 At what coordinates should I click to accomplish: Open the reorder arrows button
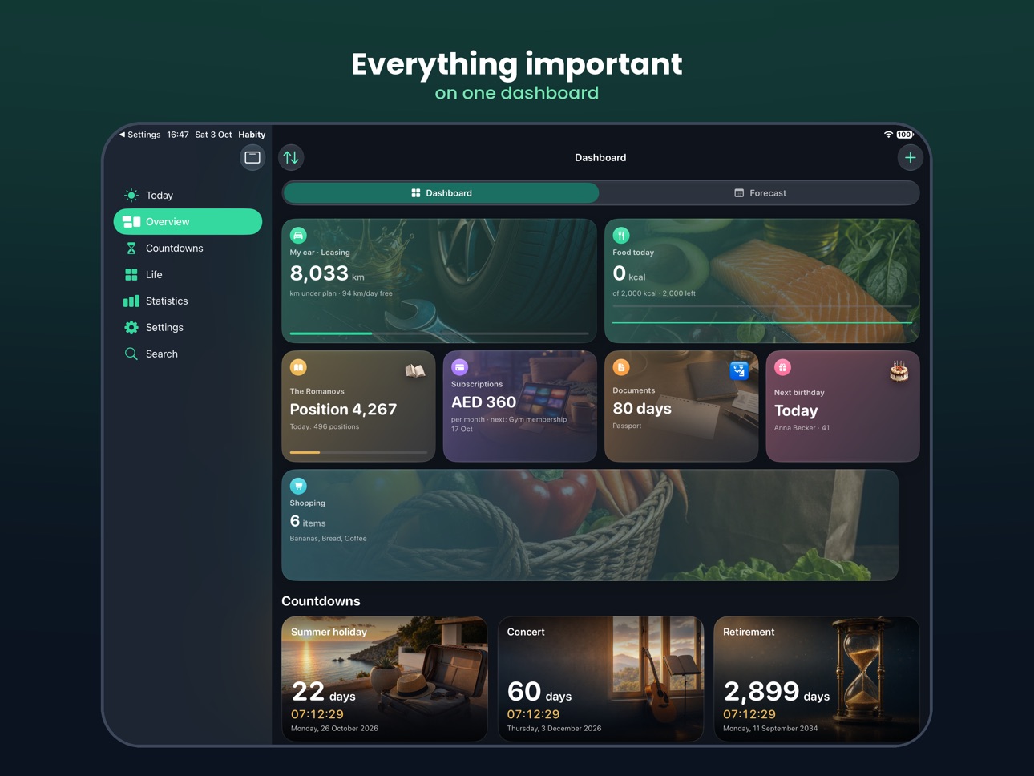pyautogui.click(x=291, y=157)
